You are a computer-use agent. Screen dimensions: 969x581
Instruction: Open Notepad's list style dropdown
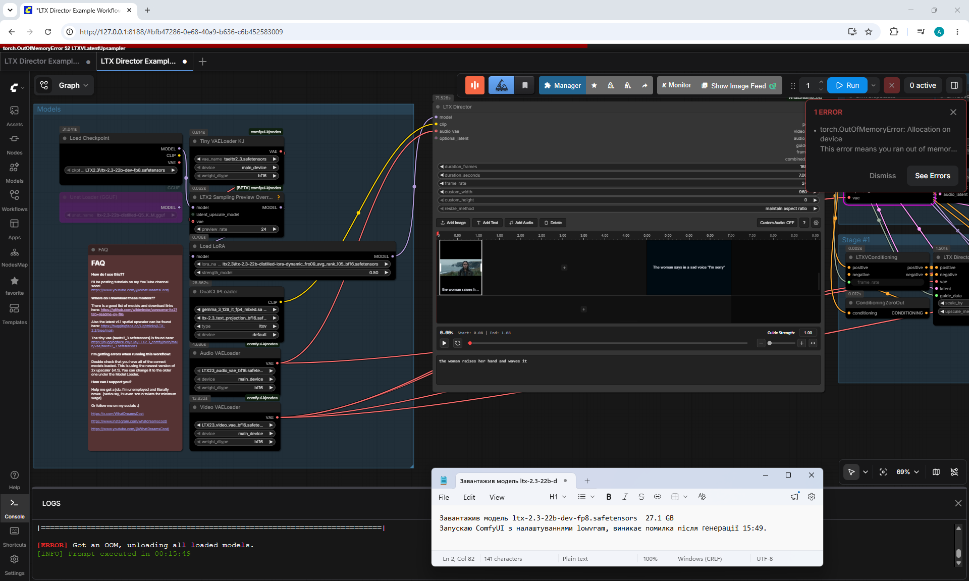tap(586, 497)
